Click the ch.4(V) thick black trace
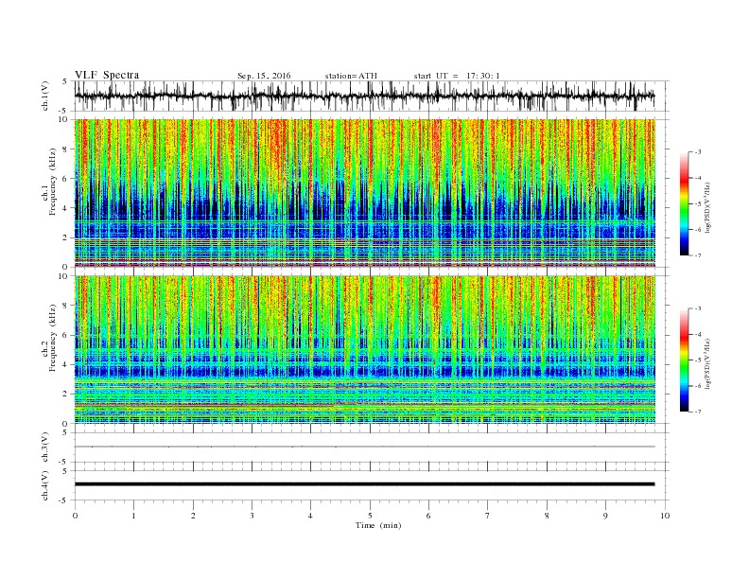This screenshot has height=579, width=749. 365,484
